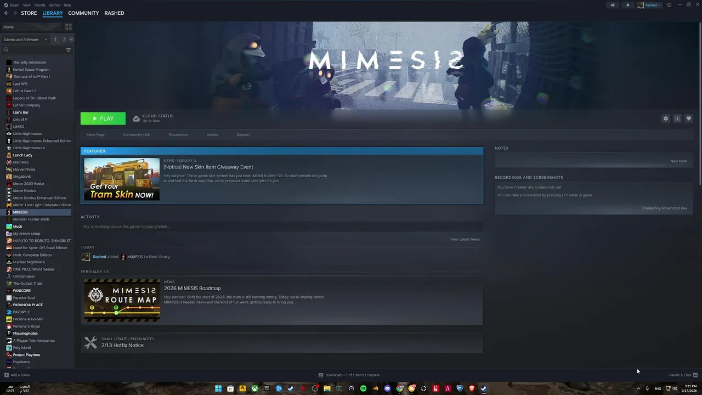Viewport: 702px width, 395px height.
Task: Open the 2/13 Hotfix Notice
Action: point(122,345)
